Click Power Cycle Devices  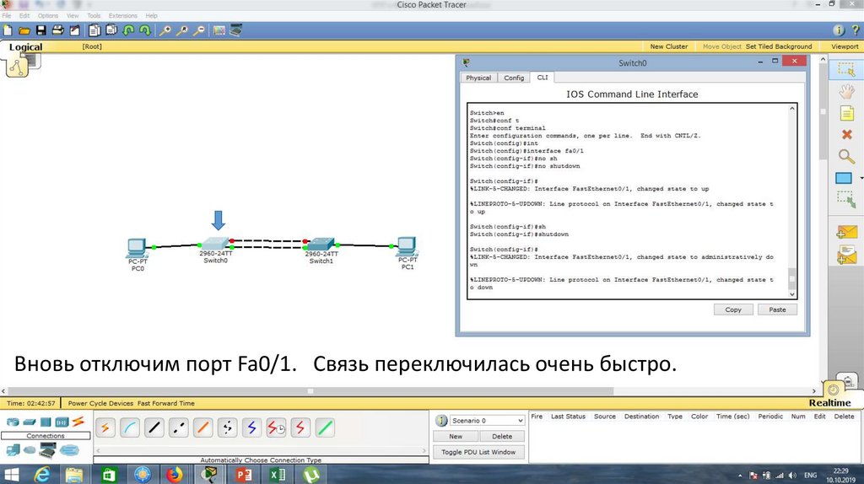[x=101, y=403]
